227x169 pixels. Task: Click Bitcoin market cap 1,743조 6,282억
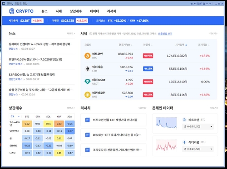(177, 56)
